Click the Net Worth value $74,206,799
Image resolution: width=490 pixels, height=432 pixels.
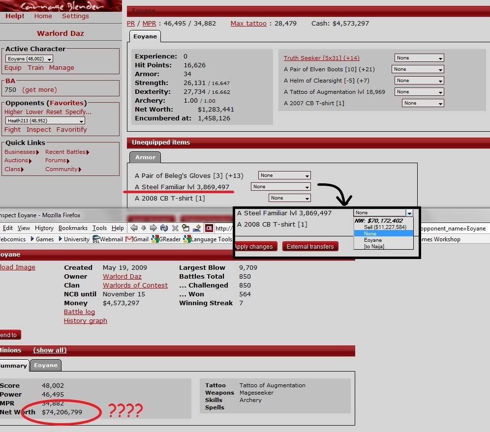click(62, 412)
